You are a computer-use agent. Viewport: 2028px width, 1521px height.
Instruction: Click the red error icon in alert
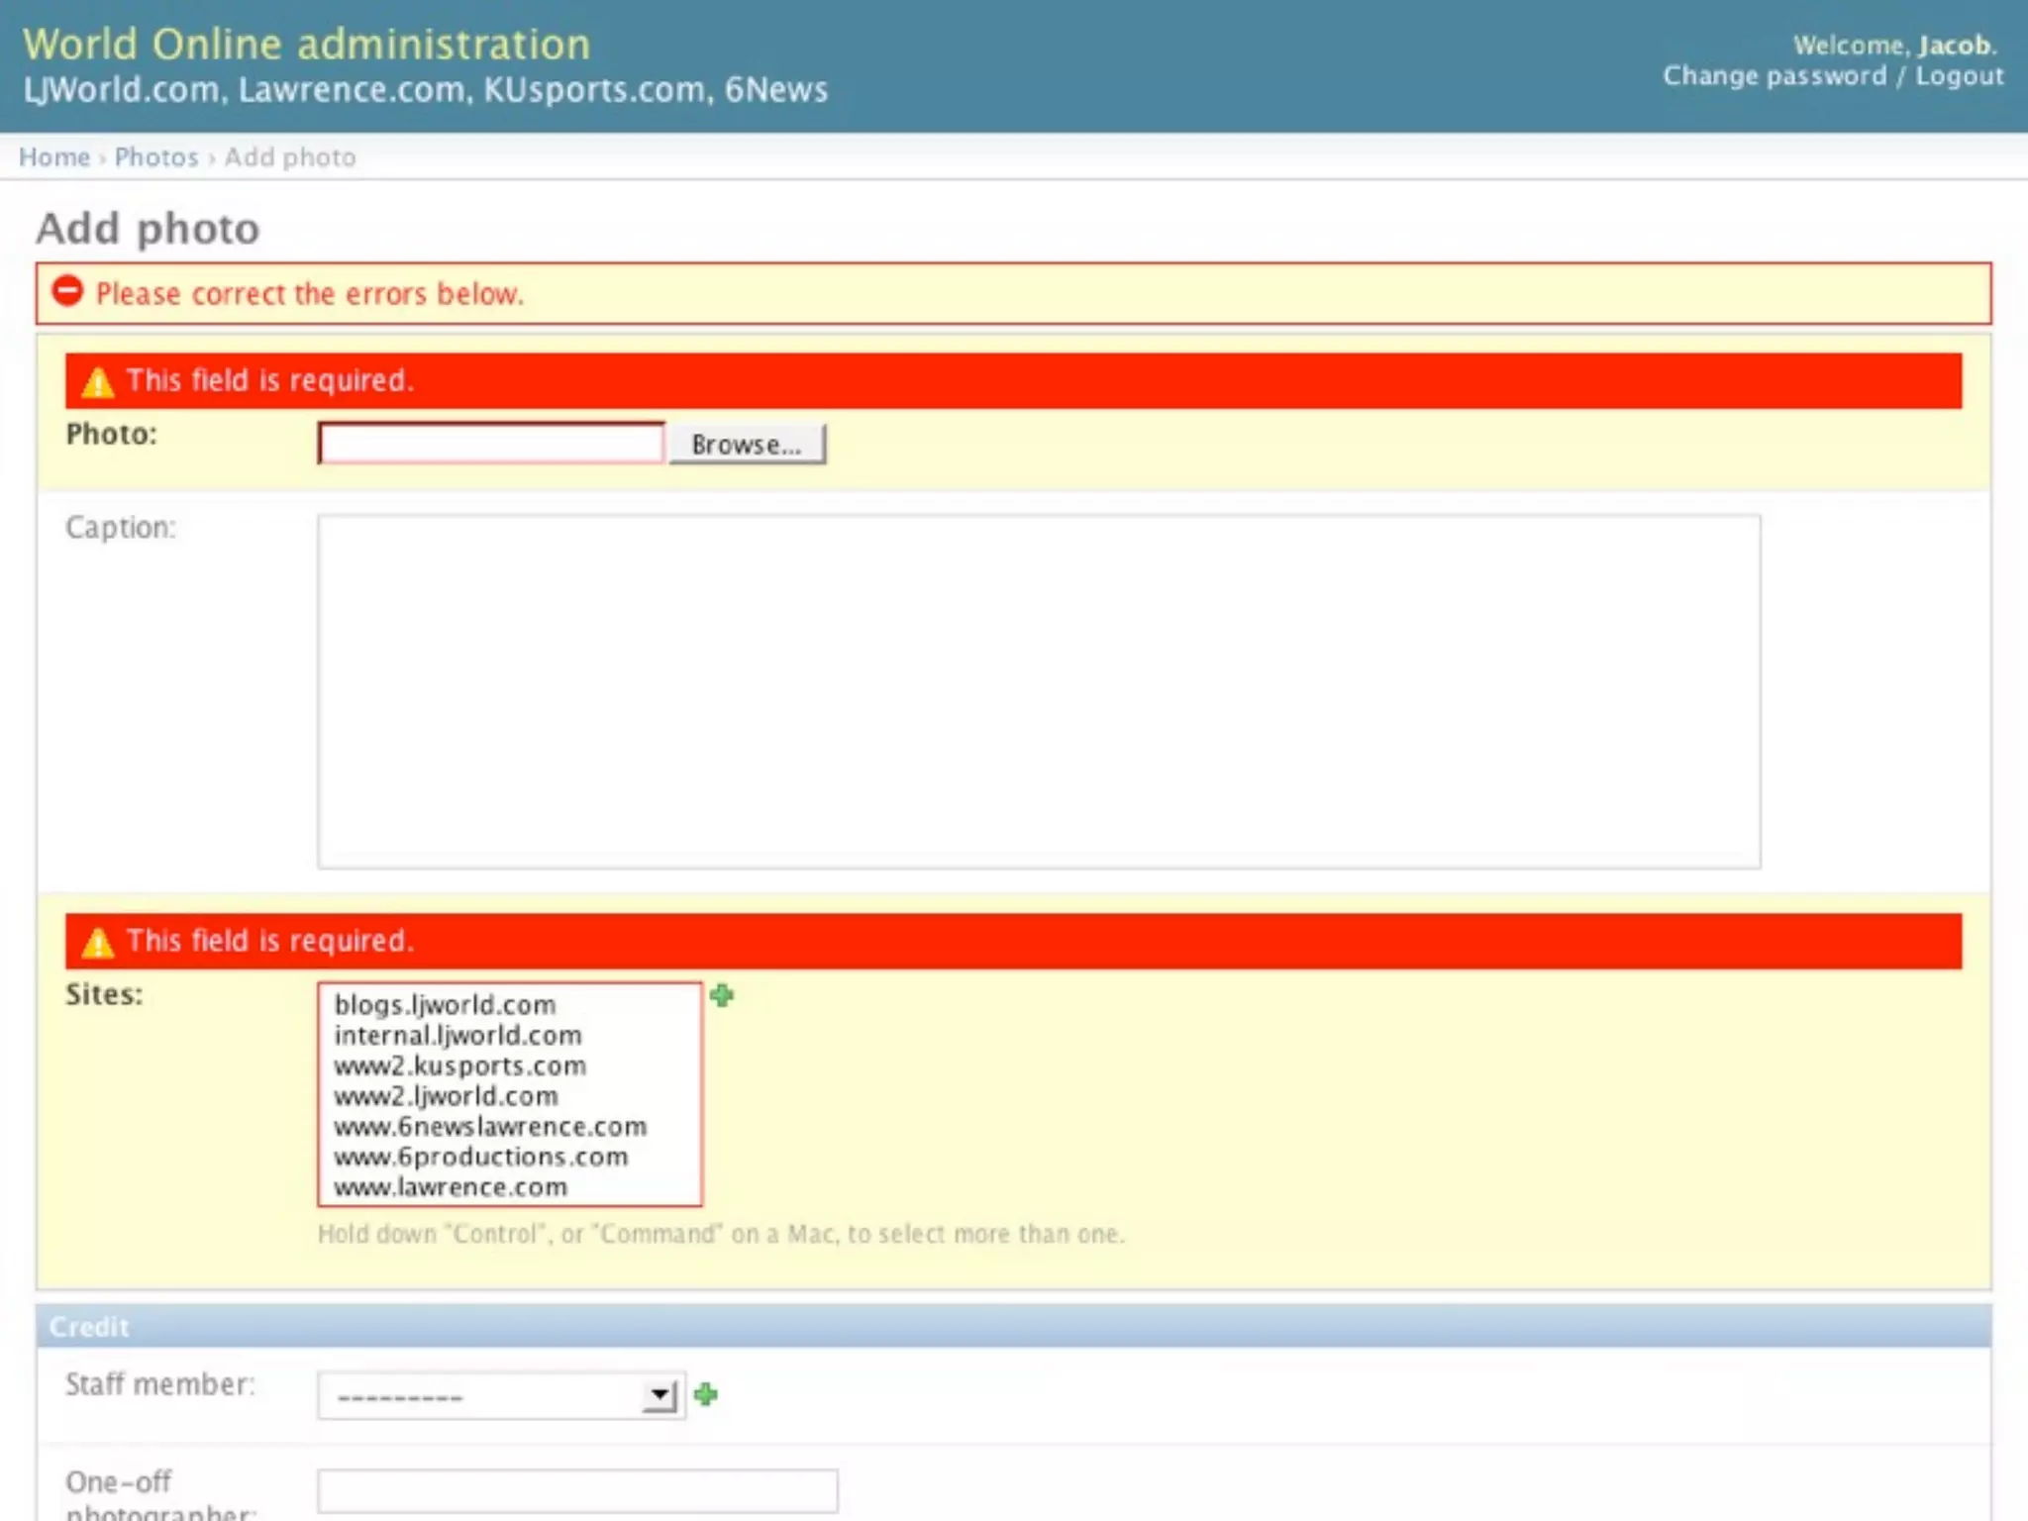(x=67, y=291)
